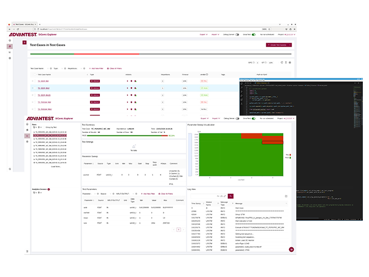
Task: Open the Import dropdown in the top window
Action: click(x=215, y=34)
